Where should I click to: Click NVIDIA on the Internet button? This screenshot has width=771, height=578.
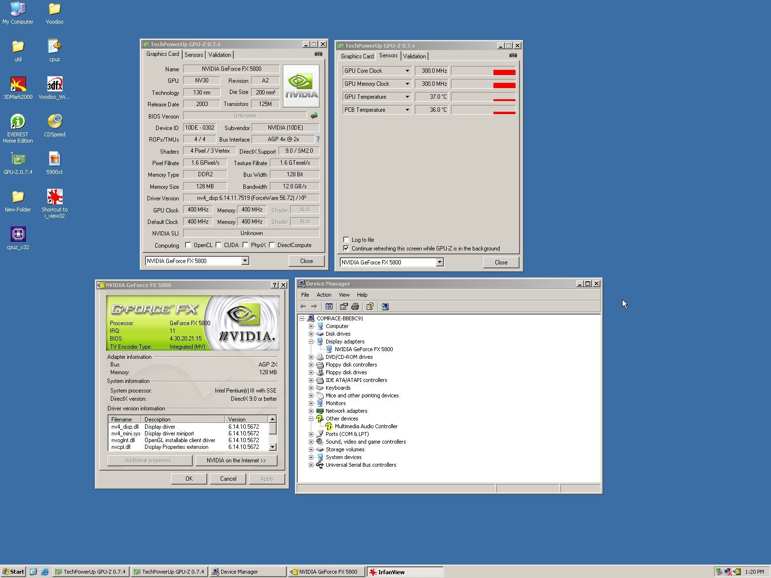[236, 460]
